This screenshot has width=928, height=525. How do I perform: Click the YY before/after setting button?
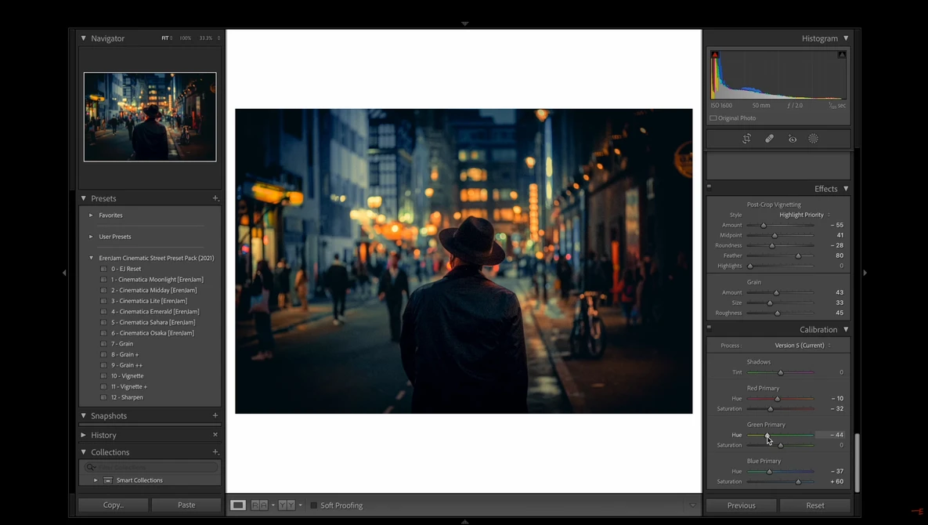coord(287,505)
